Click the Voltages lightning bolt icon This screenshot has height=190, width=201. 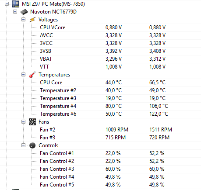[32, 20]
